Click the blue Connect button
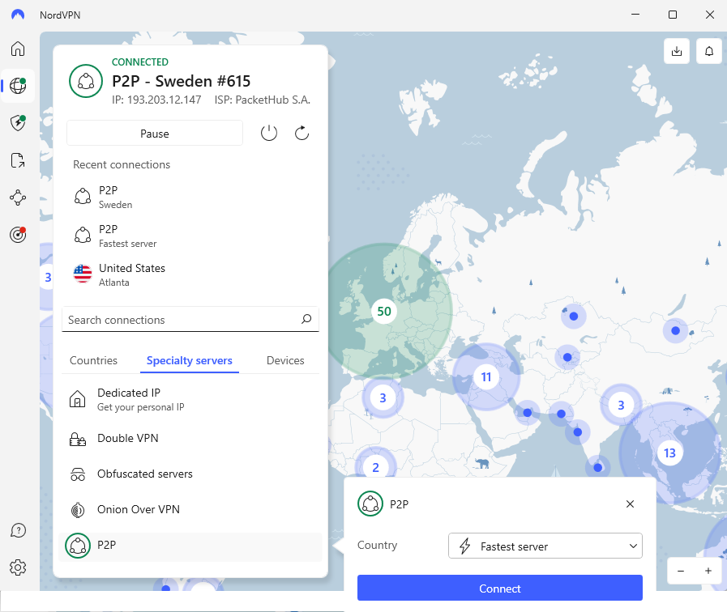 coord(500,588)
